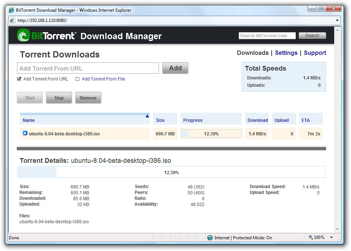Click the Add Torrent From File link
This screenshot has height=251, width=351.
tap(103, 79)
